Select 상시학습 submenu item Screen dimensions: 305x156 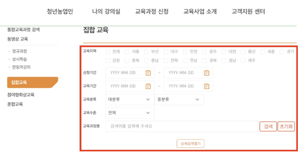point(19,59)
